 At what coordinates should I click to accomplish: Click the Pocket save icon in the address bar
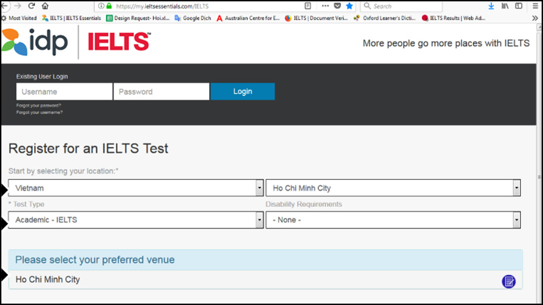pos(337,6)
